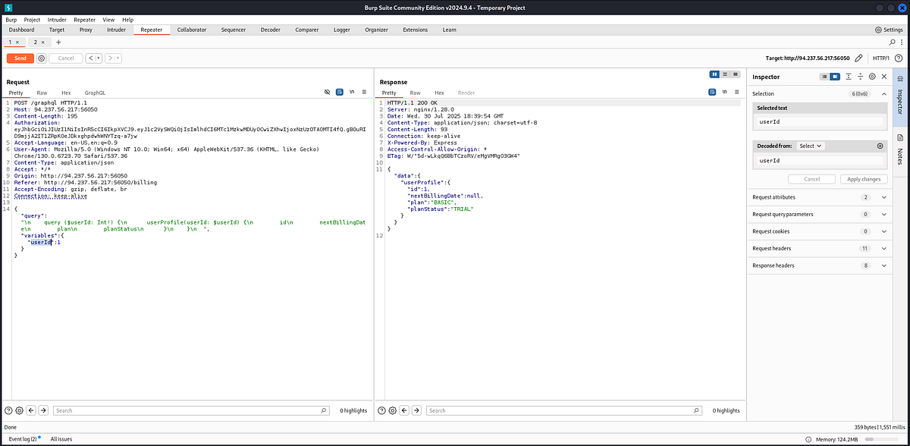Toggle pretty-print format icon in Request panel
This screenshot has height=446, width=910.
click(x=340, y=93)
